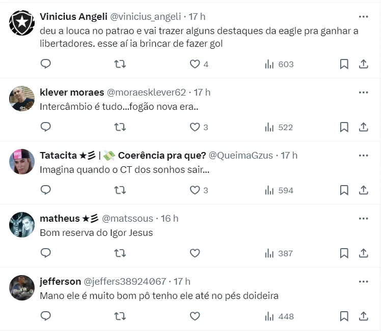Open @moraesklever62 profile handle link

(x=146, y=93)
